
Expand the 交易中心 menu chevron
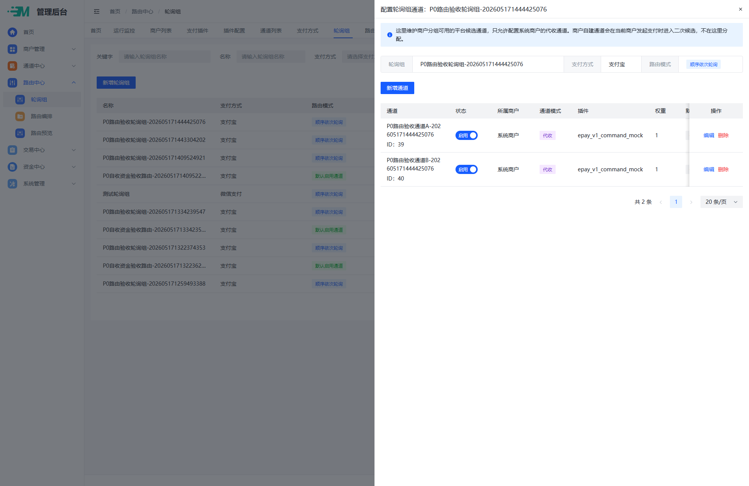coord(74,150)
